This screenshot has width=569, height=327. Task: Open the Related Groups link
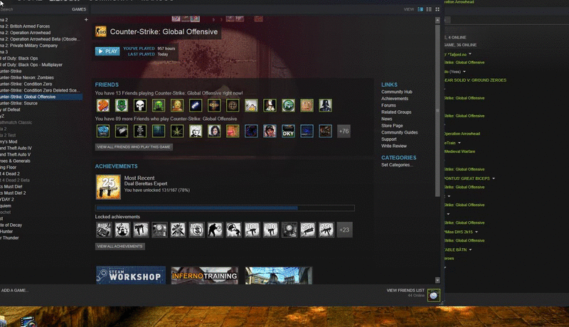coord(396,112)
